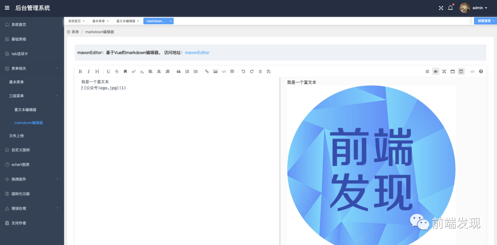Insert a mark/bookmark highlight
Screen dimensions: 497x245
[x=125, y=72]
